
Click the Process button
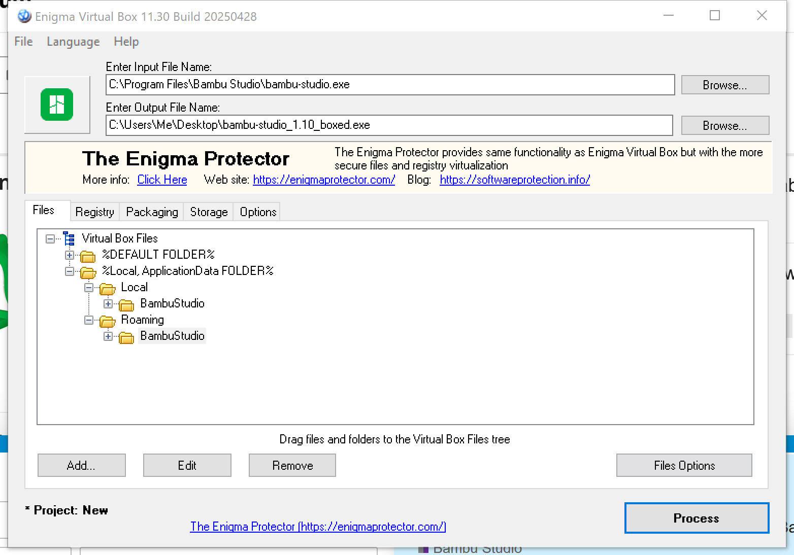(697, 518)
